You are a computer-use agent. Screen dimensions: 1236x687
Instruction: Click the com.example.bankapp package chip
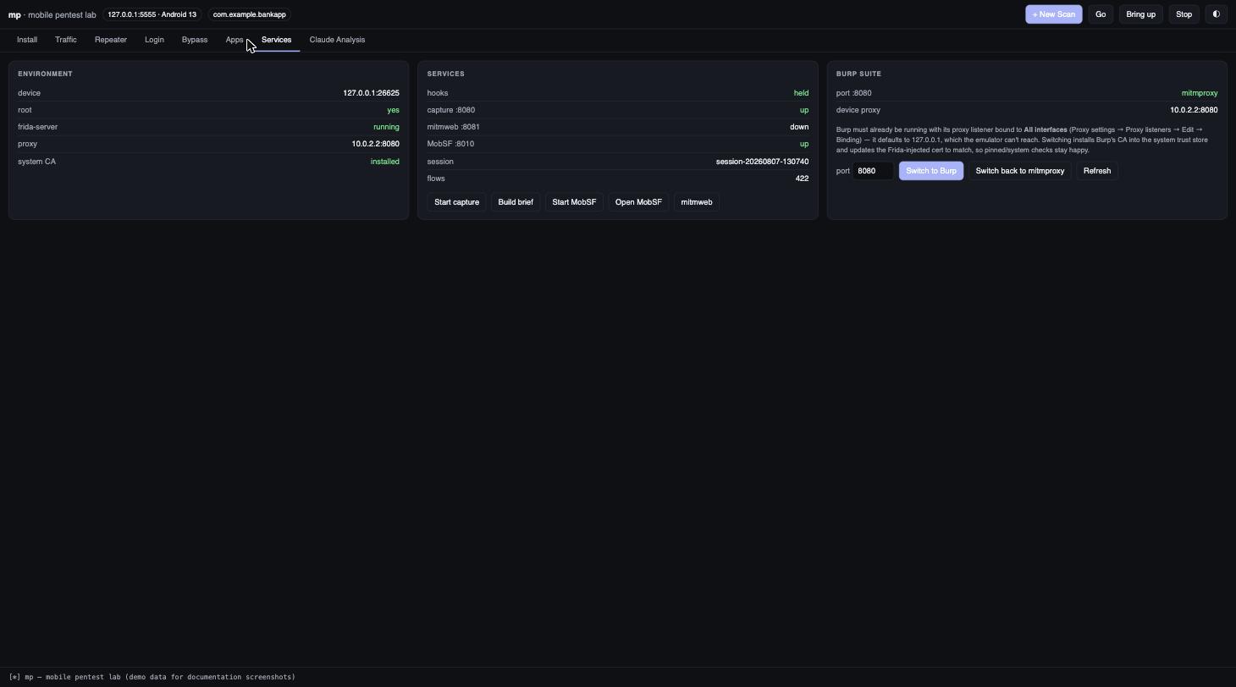click(250, 14)
